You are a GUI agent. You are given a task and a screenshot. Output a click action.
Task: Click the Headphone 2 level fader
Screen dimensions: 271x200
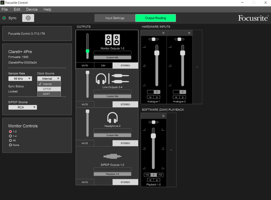click(88, 111)
